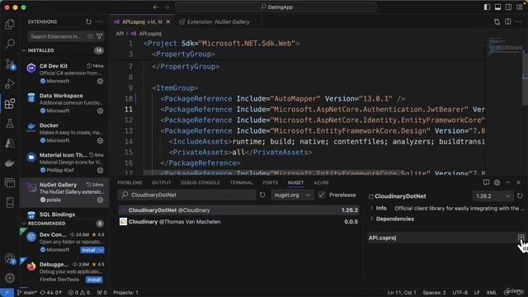Image resolution: width=528 pixels, height=297 pixels.
Task: Open the Testing flask view
Action: click(x=10, y=123)
